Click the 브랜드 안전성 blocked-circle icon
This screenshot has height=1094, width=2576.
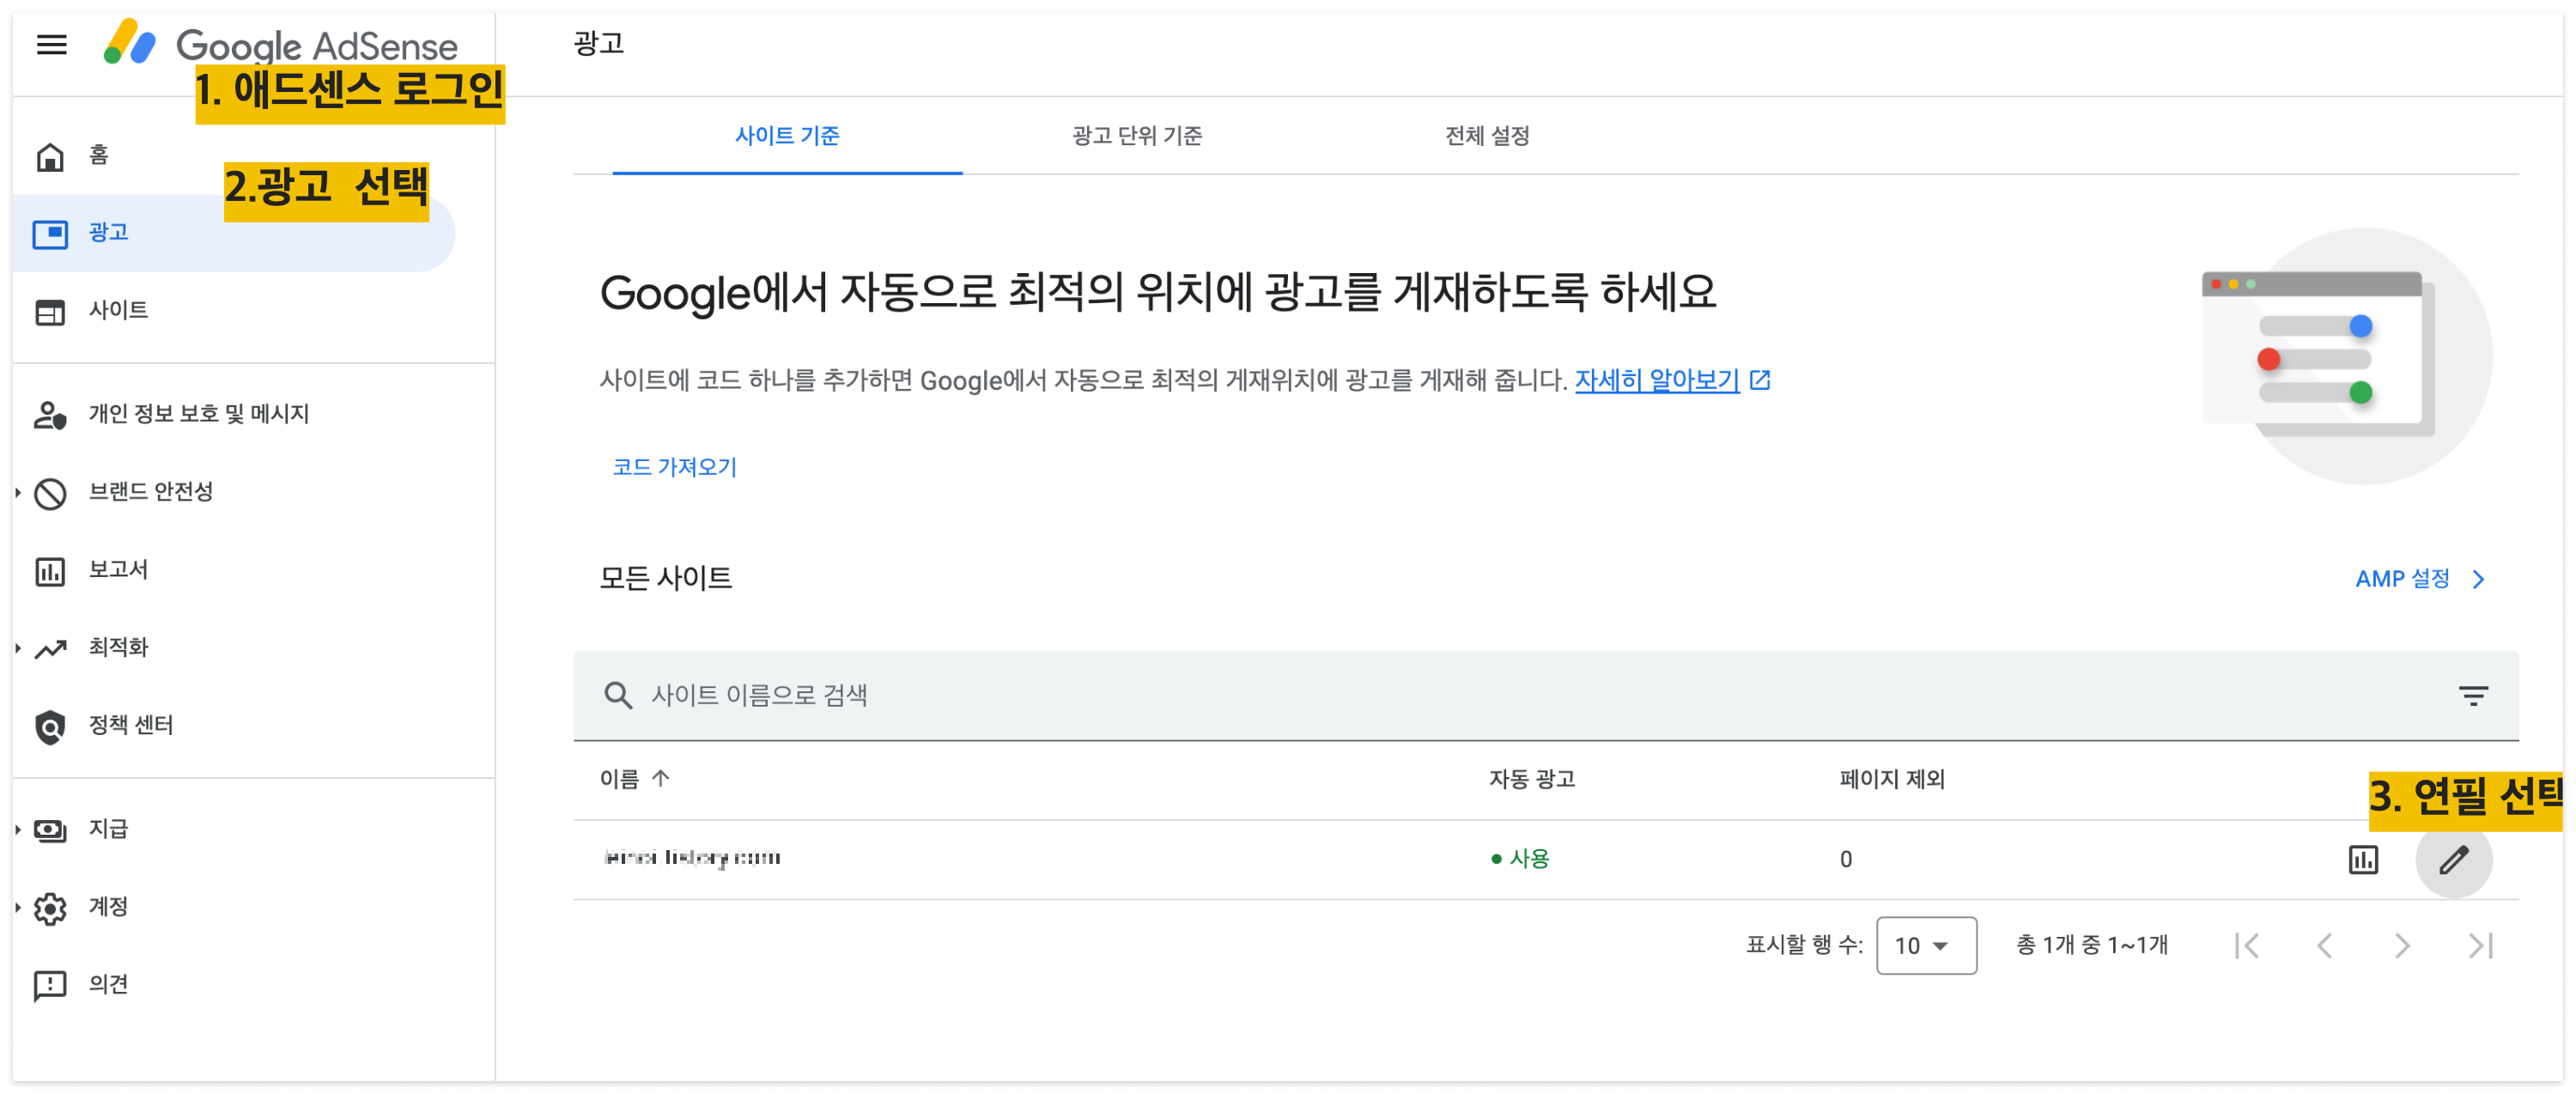(50, 493)
